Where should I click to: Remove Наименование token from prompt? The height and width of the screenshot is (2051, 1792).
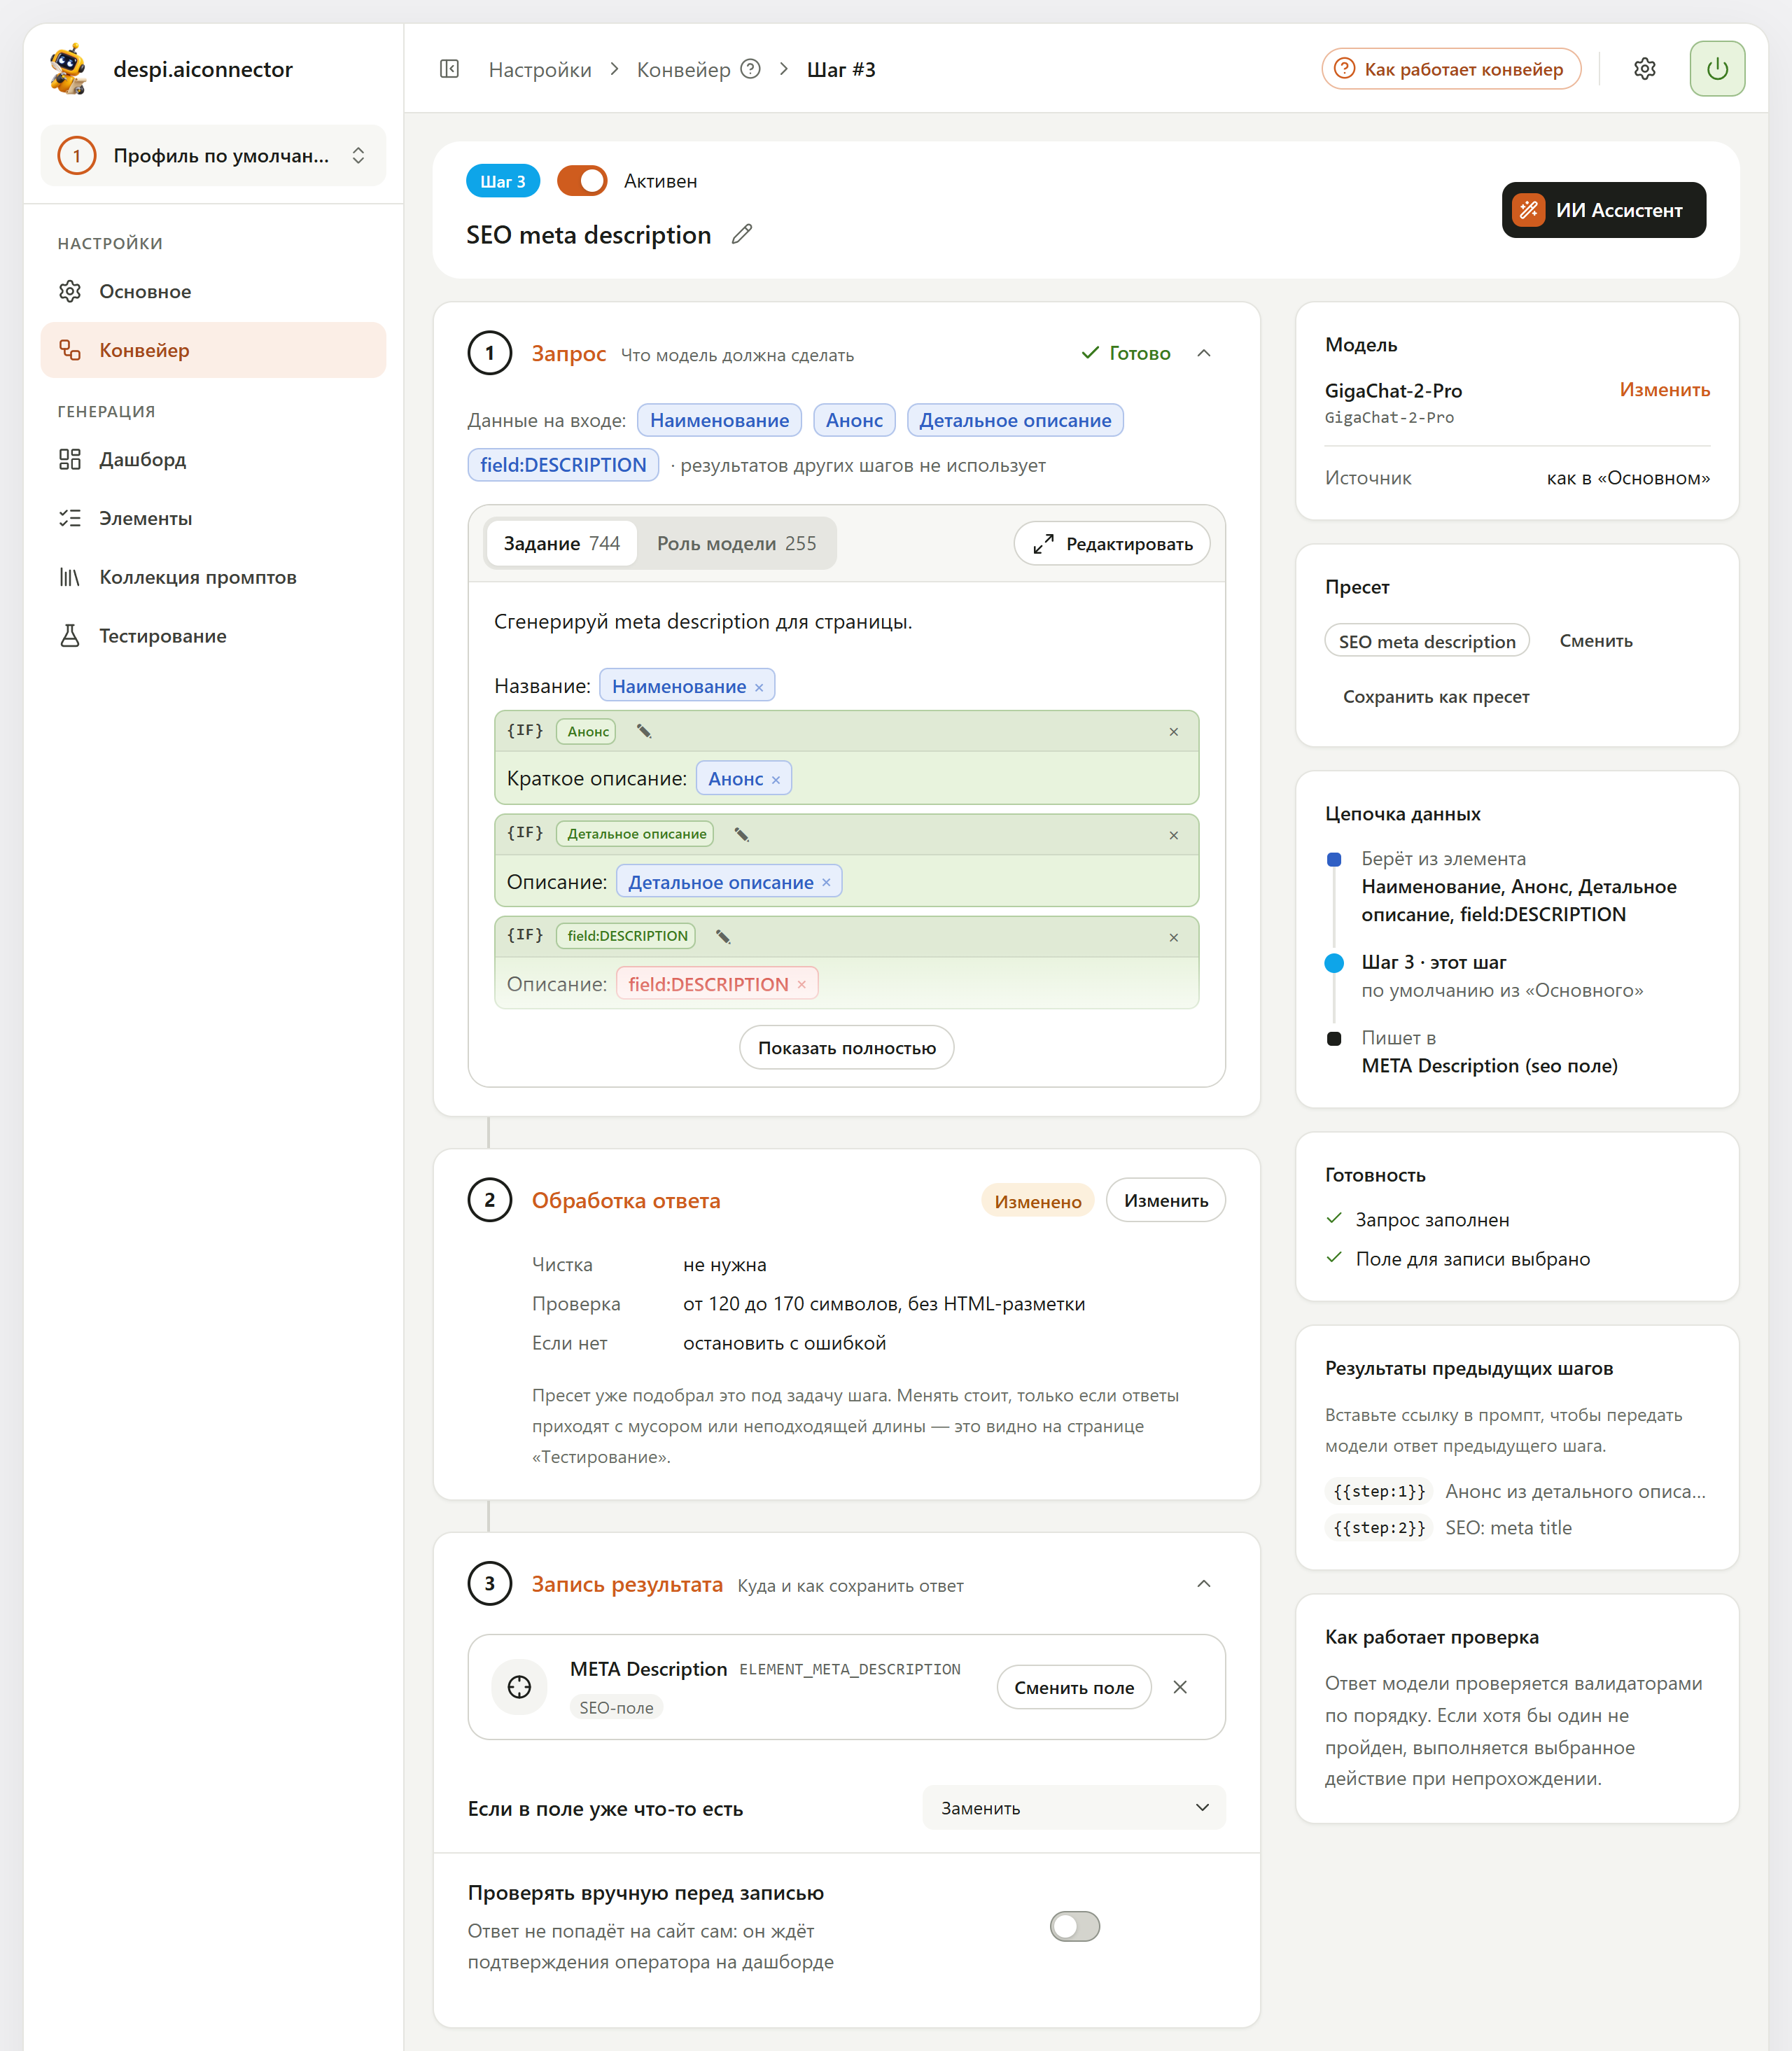pyautogui.click(x=759, y=687)
